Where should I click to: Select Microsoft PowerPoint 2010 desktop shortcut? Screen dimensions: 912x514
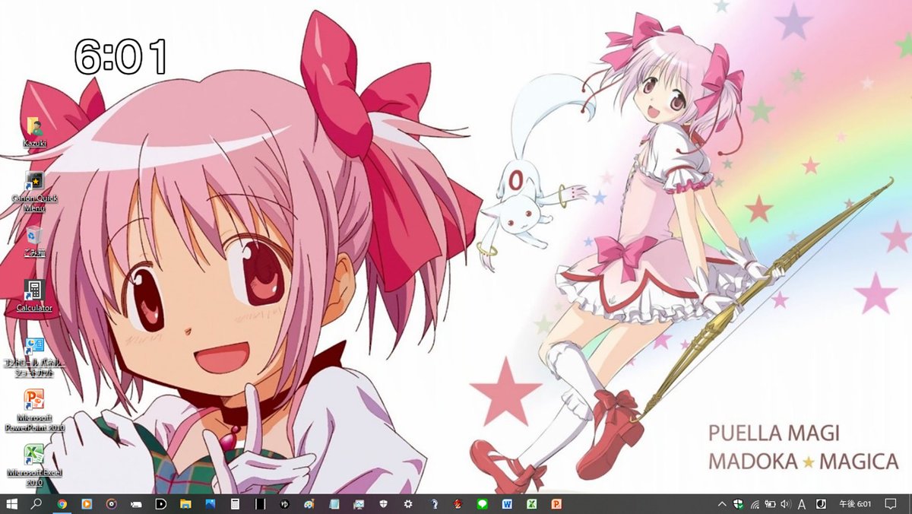34,411
